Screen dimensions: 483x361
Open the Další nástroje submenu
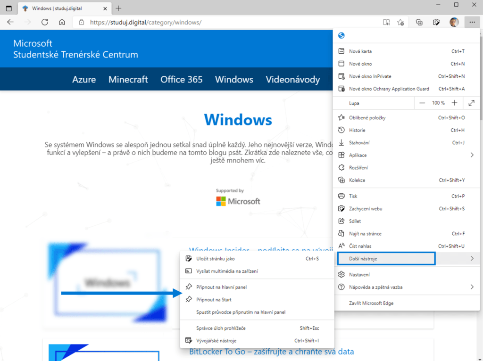[x=386, y=258]
